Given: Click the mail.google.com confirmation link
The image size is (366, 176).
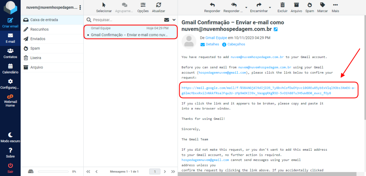Looking at the screenshot, I should [x=268, y=90].
